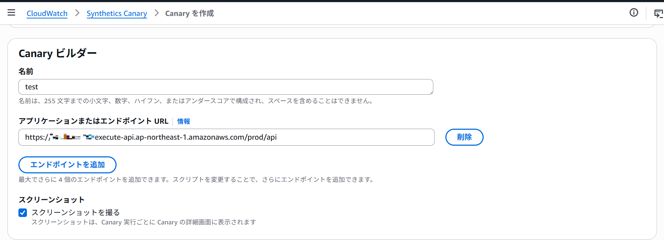Open the 情報 link beside the URL label

[184, 121]
